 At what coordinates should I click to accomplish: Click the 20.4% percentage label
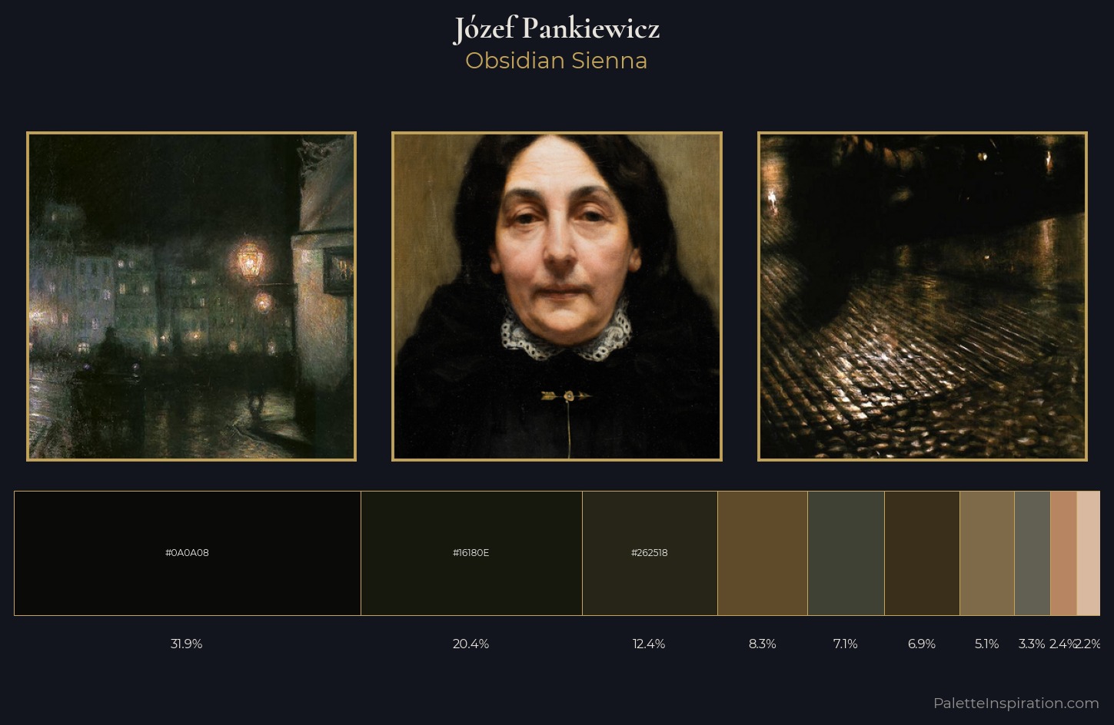(471, 644)
